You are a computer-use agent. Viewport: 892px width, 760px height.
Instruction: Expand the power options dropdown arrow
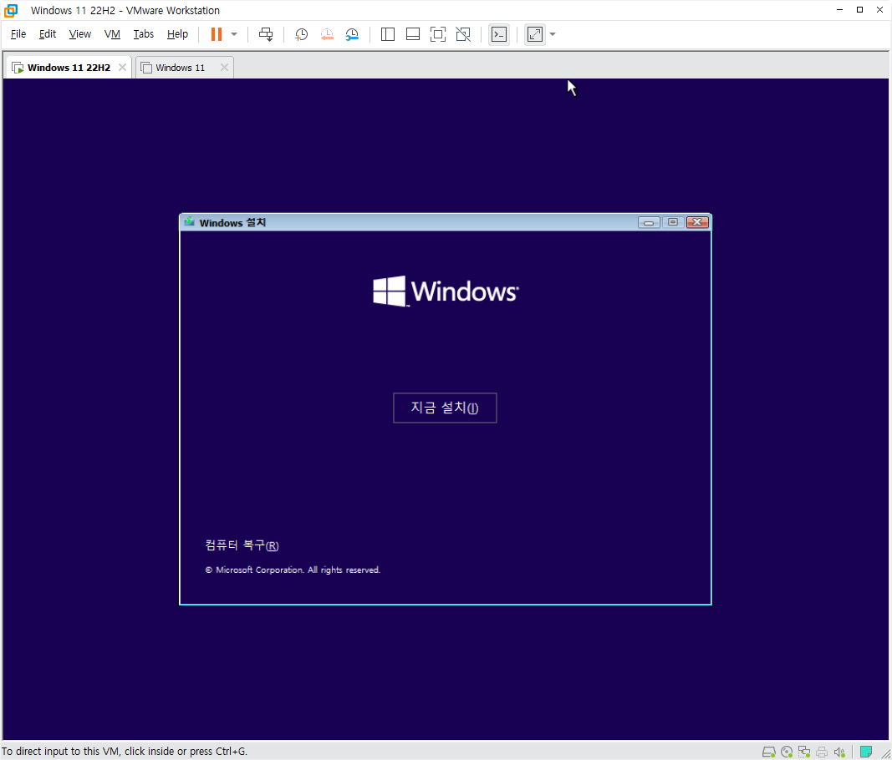pos(234,34)
